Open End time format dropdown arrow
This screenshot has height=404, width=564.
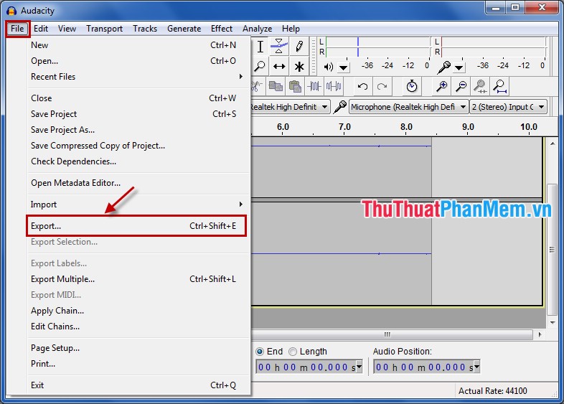point(359,367)
